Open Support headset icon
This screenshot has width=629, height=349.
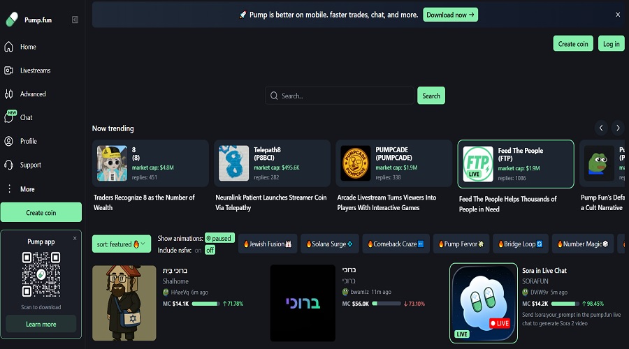click(x=9, y=165)
